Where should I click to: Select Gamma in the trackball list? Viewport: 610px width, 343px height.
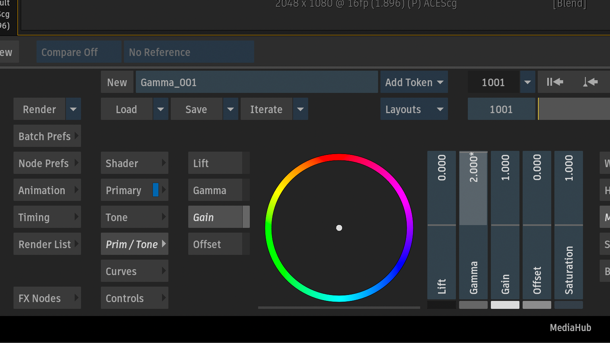(215, 190)
